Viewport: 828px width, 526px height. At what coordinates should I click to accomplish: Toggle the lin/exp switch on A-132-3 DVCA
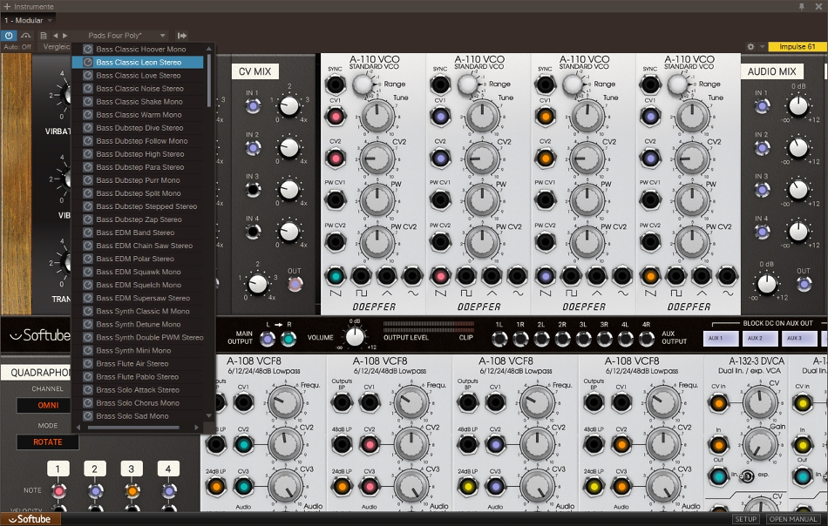[747, 475]
